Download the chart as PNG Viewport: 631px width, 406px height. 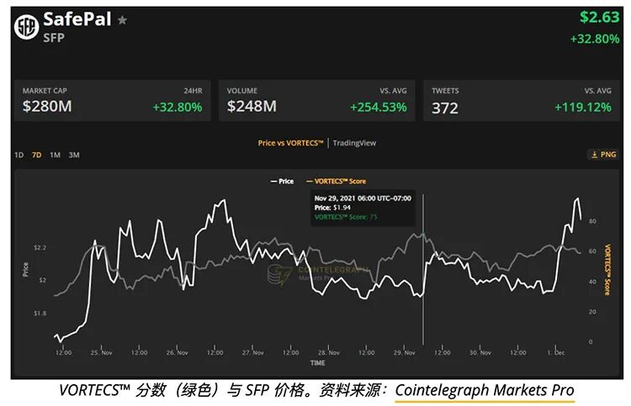(x=603, y=155)
